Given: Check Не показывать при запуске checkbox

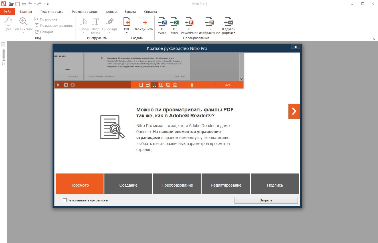Looking at the screenshot, I should 65,200.
